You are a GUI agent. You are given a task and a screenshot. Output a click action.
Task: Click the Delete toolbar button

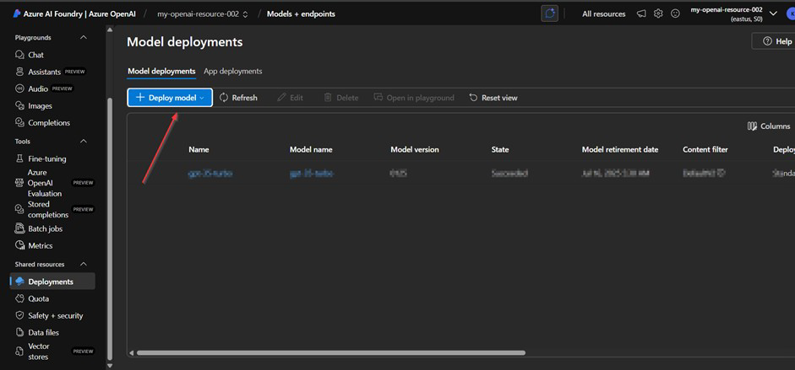[x=340, y=98]
